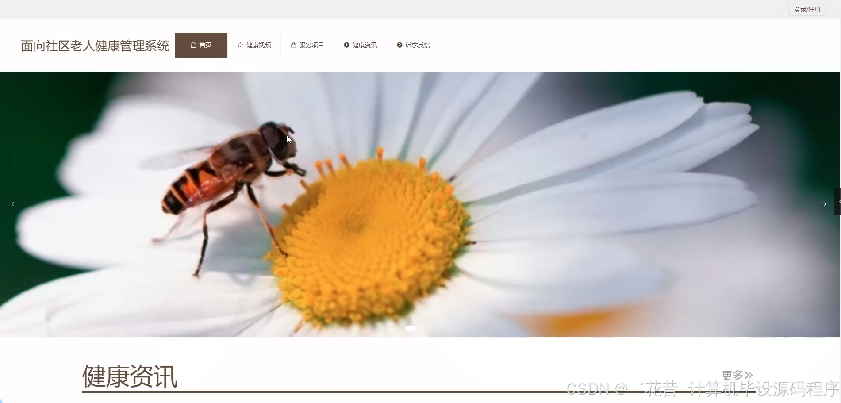Select the first active carousel indicator
This screenshot has width=841, height=403.
point(410,328)
